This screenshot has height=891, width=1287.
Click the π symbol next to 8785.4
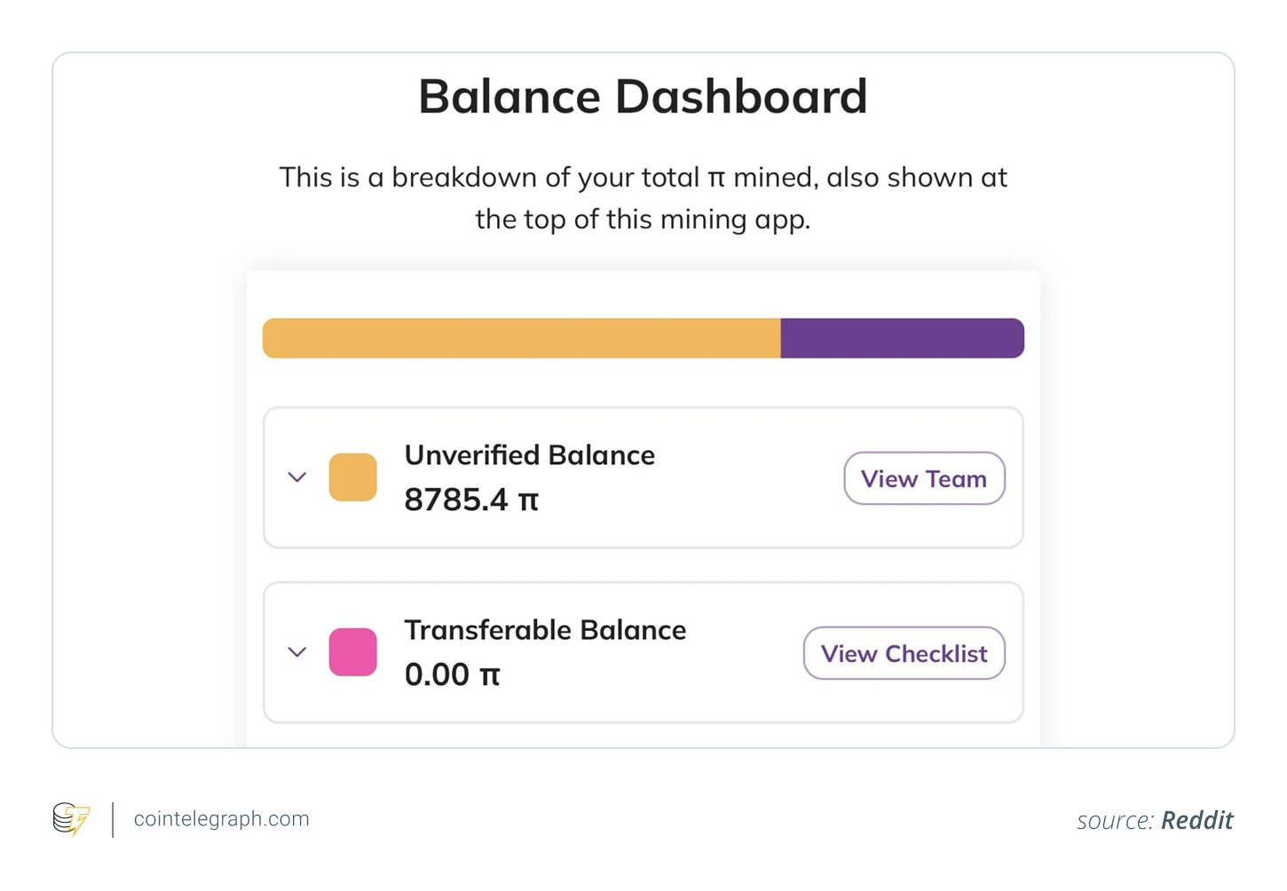coord(528,500)
